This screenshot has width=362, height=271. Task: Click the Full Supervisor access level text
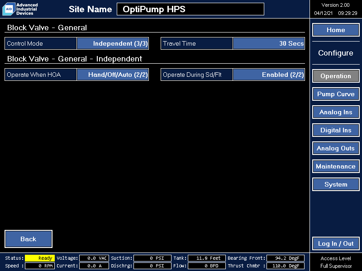click(336, 266)
